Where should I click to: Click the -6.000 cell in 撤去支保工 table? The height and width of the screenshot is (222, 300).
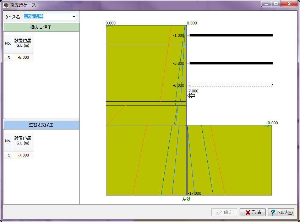pos(23,57)
